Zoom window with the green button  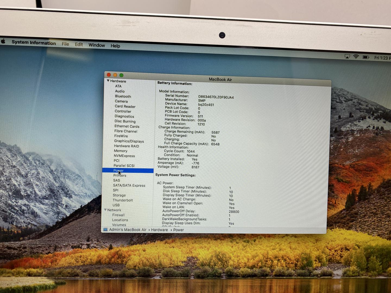121,75
